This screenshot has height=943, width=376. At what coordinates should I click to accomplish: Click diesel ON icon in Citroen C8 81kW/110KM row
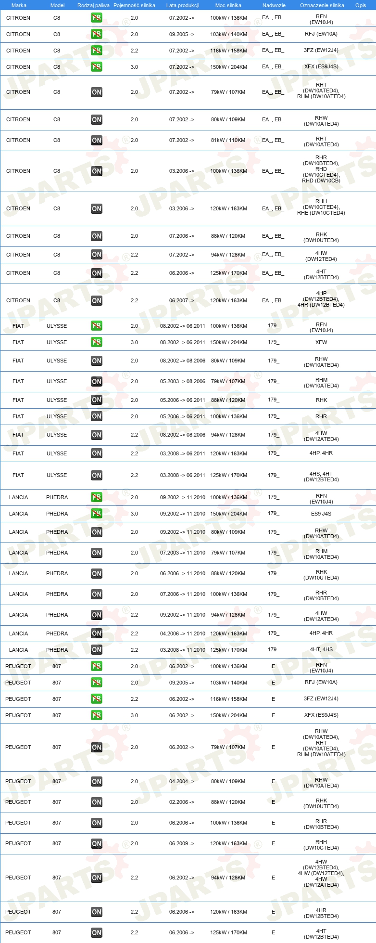[x=97, y=140]
